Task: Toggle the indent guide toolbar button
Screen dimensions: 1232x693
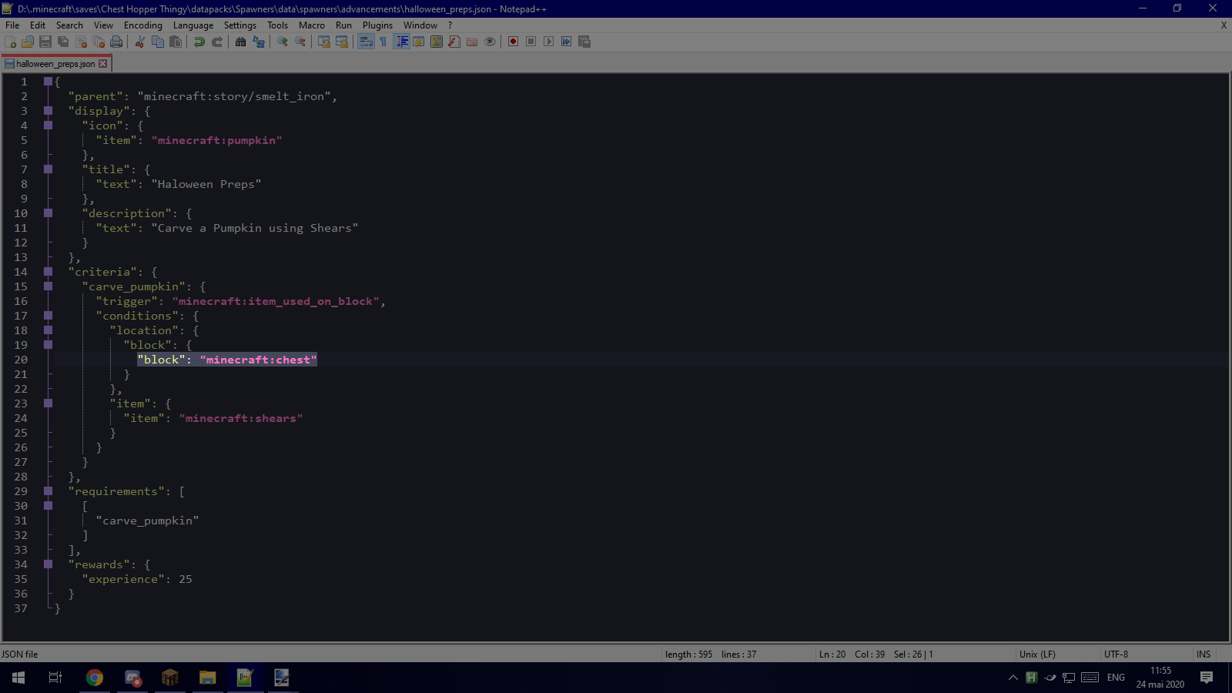Action: 401,42
